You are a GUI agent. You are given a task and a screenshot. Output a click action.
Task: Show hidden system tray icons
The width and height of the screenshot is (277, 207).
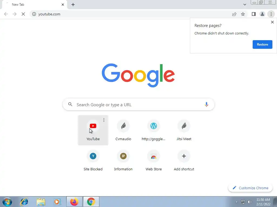click(236, 202)
